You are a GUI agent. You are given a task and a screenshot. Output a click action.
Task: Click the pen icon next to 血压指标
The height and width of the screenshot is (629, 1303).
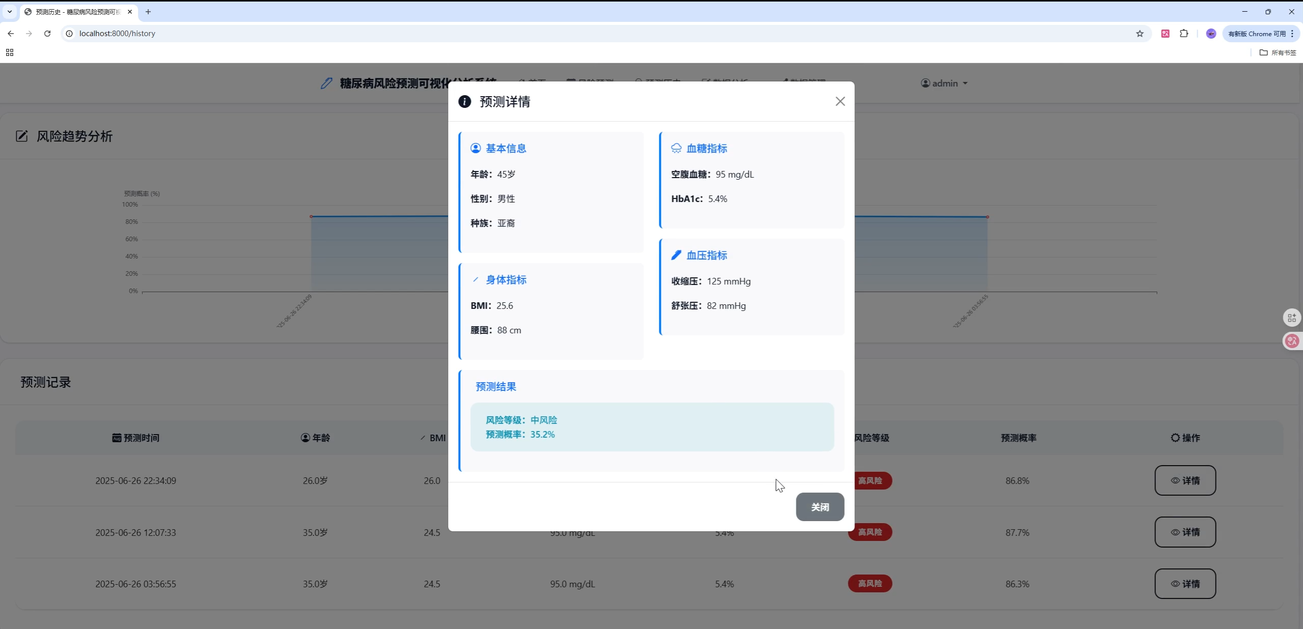pos(676,255)
